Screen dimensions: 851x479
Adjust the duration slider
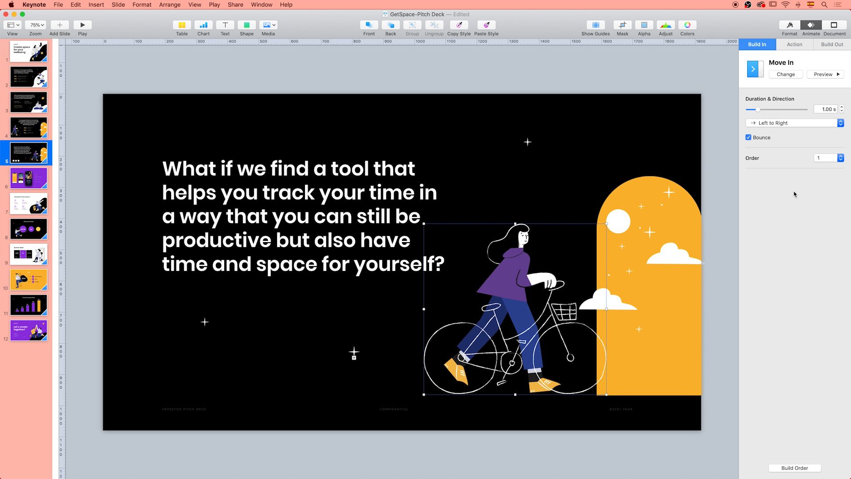coord(758,110)
